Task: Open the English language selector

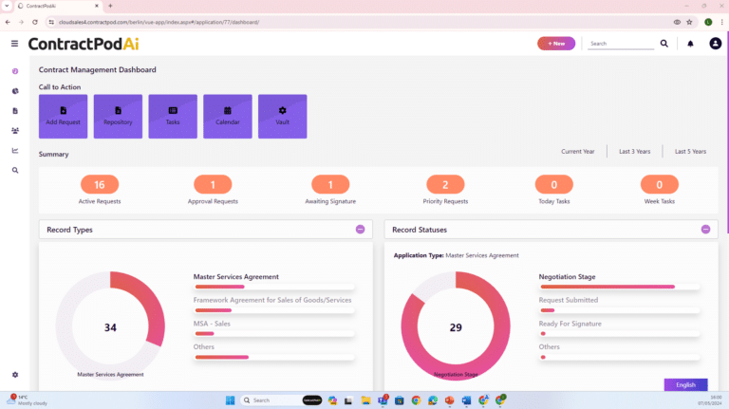Action: pos(685,385)
